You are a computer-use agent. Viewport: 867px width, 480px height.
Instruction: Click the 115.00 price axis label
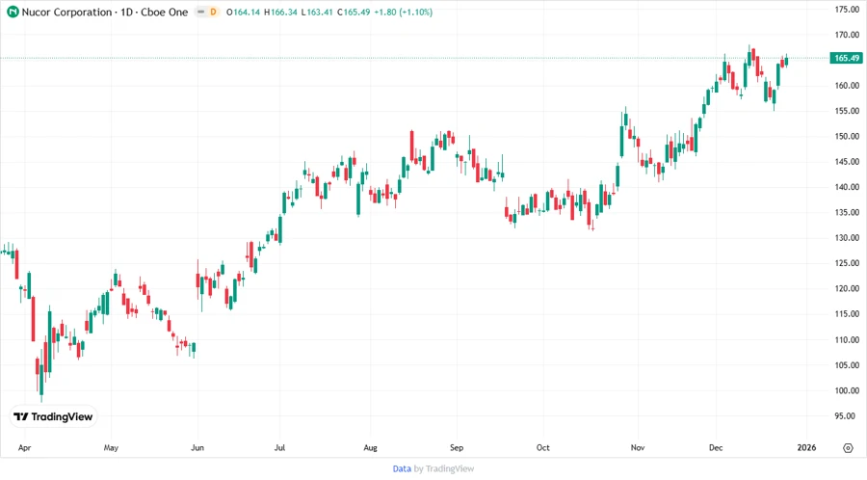click(x=847, y=314)
